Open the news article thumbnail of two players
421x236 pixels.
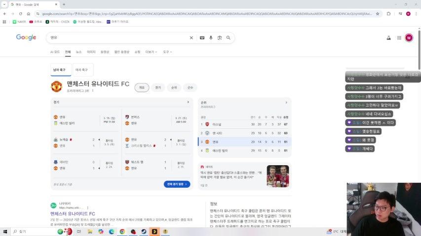tap(278, 176)
